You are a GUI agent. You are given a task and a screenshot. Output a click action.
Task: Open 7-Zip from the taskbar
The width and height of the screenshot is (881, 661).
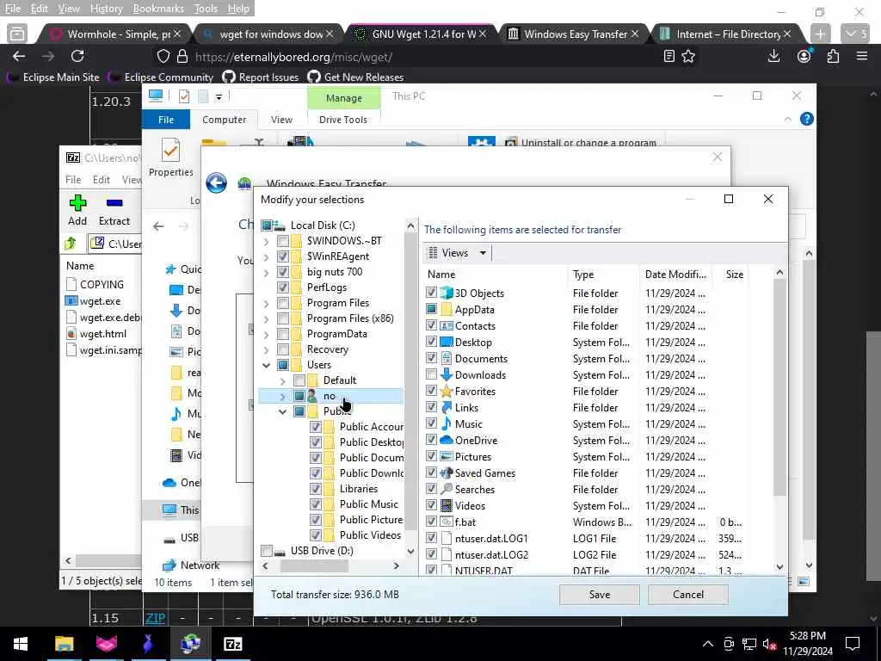click(232, 644)
